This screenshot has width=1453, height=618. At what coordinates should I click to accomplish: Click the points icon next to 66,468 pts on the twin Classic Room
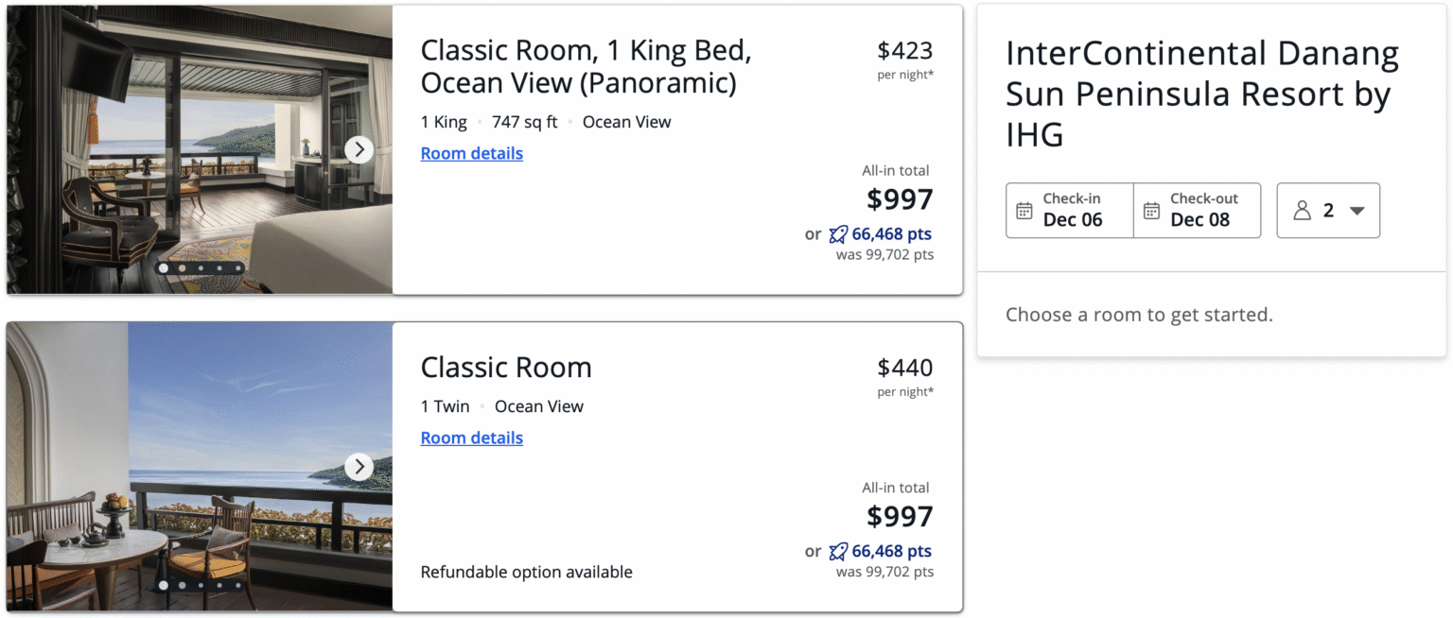tap(838, 551)
